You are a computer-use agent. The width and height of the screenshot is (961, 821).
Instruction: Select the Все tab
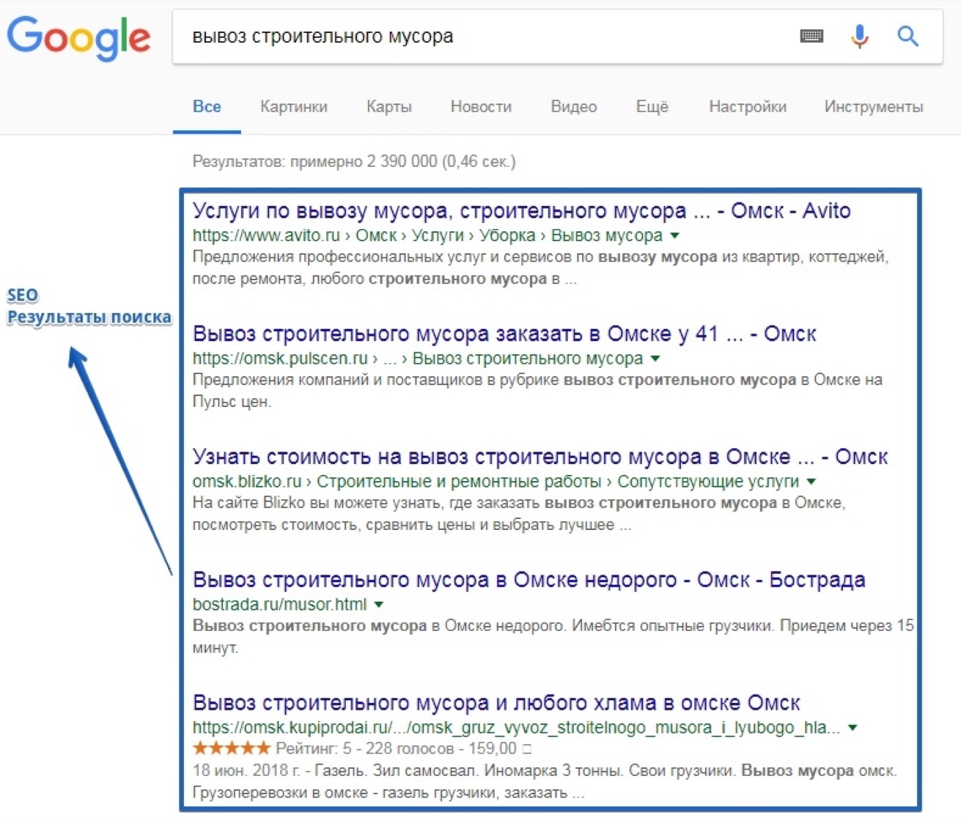[x=207, y=106]
